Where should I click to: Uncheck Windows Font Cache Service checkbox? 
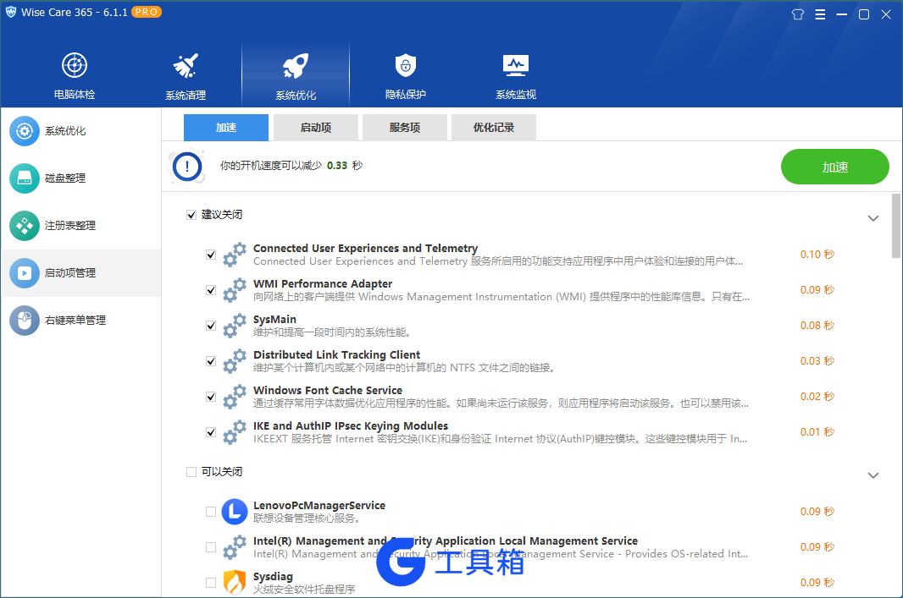click(211, 397)
